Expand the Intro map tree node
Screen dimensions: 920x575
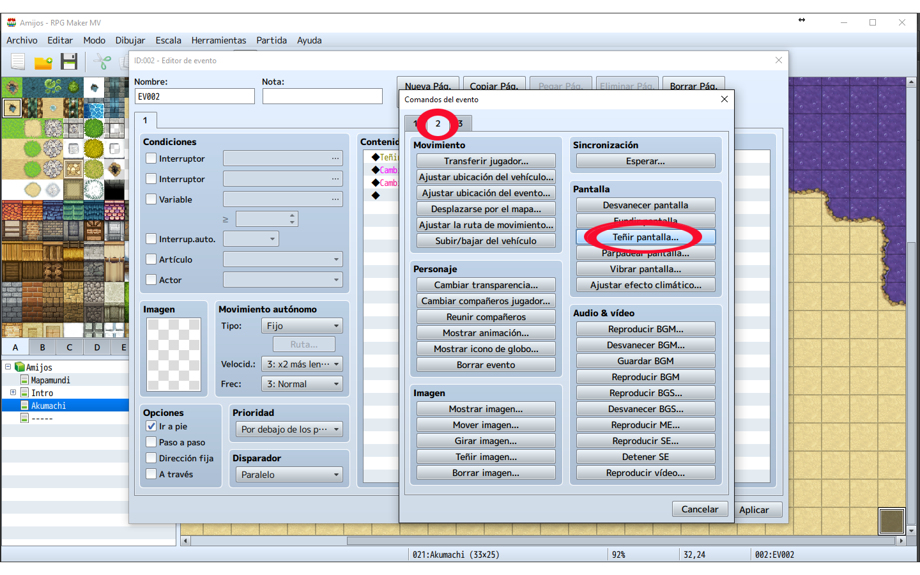13,392
